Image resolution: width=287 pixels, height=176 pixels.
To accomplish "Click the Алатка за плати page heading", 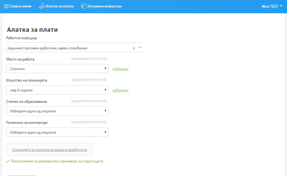I will tap(32, 30).
